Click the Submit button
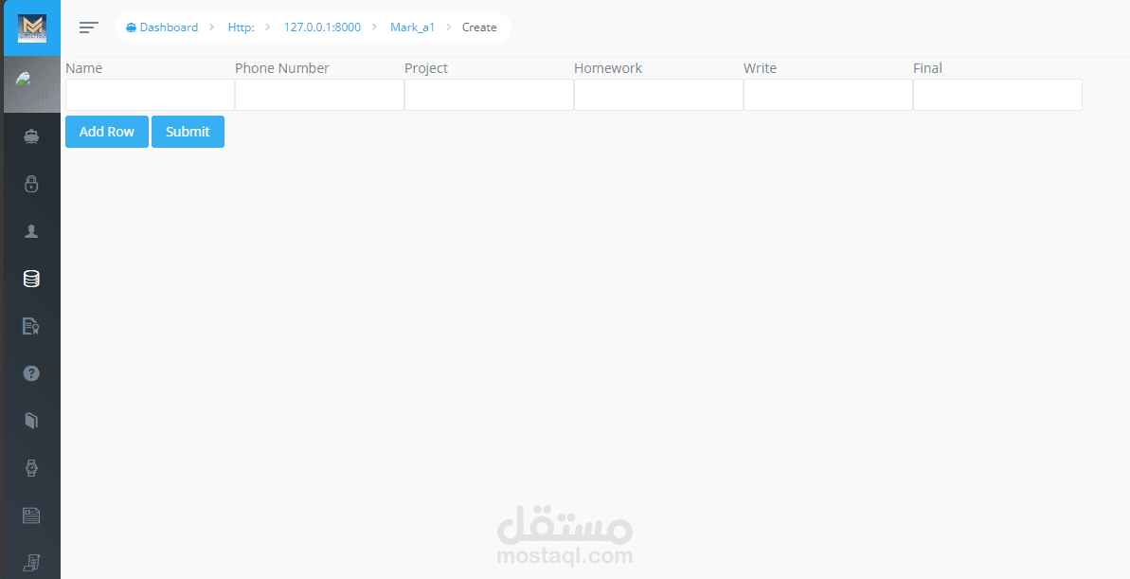Viewport: 1130px width, 579px height. tap(188, 131)
